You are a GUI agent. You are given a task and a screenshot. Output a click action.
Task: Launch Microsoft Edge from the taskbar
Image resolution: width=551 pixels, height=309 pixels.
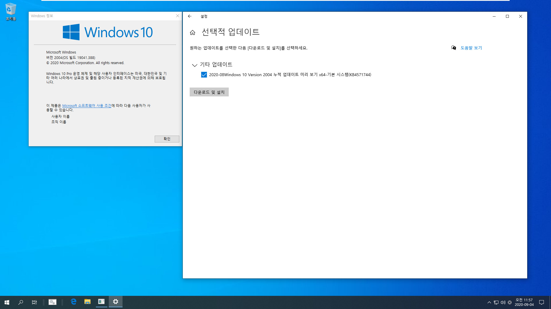tap(73, 302)
